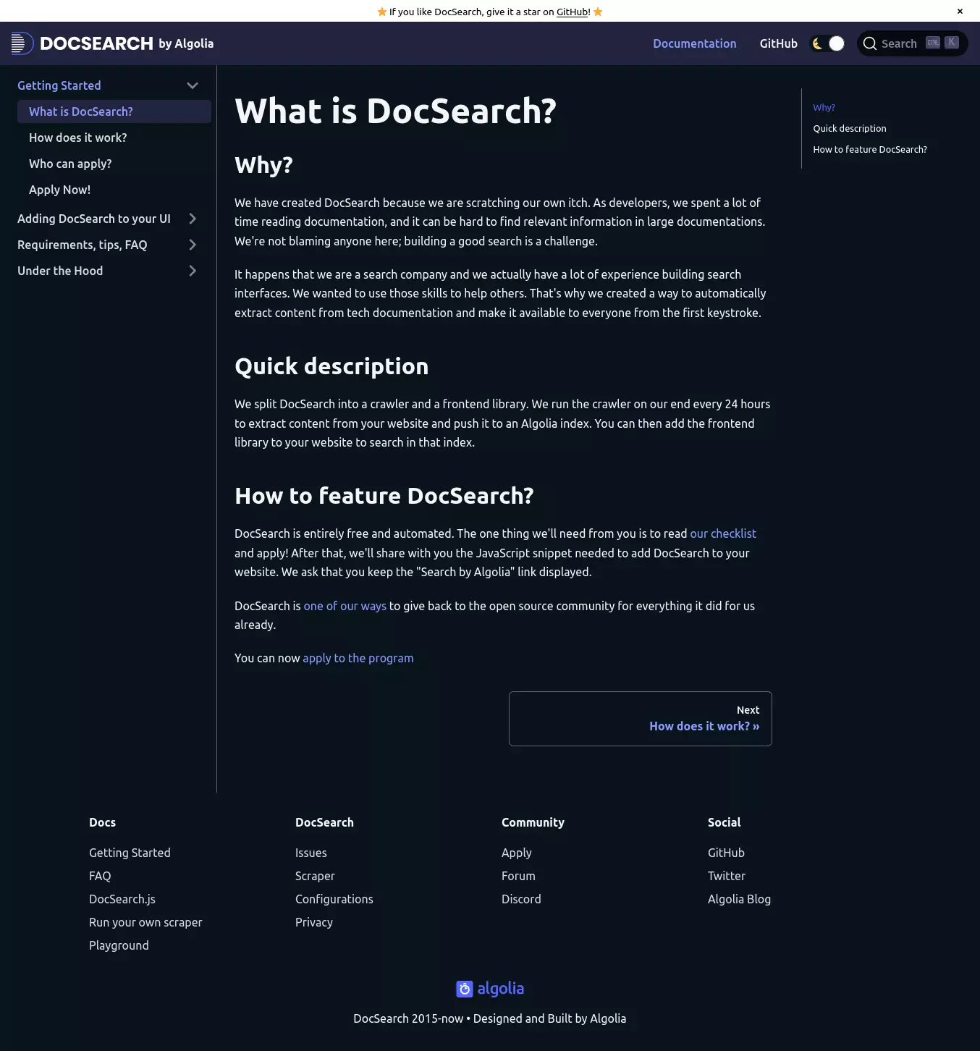Toggle dark mode switch

pyautogui.click(x=827, y=43)
